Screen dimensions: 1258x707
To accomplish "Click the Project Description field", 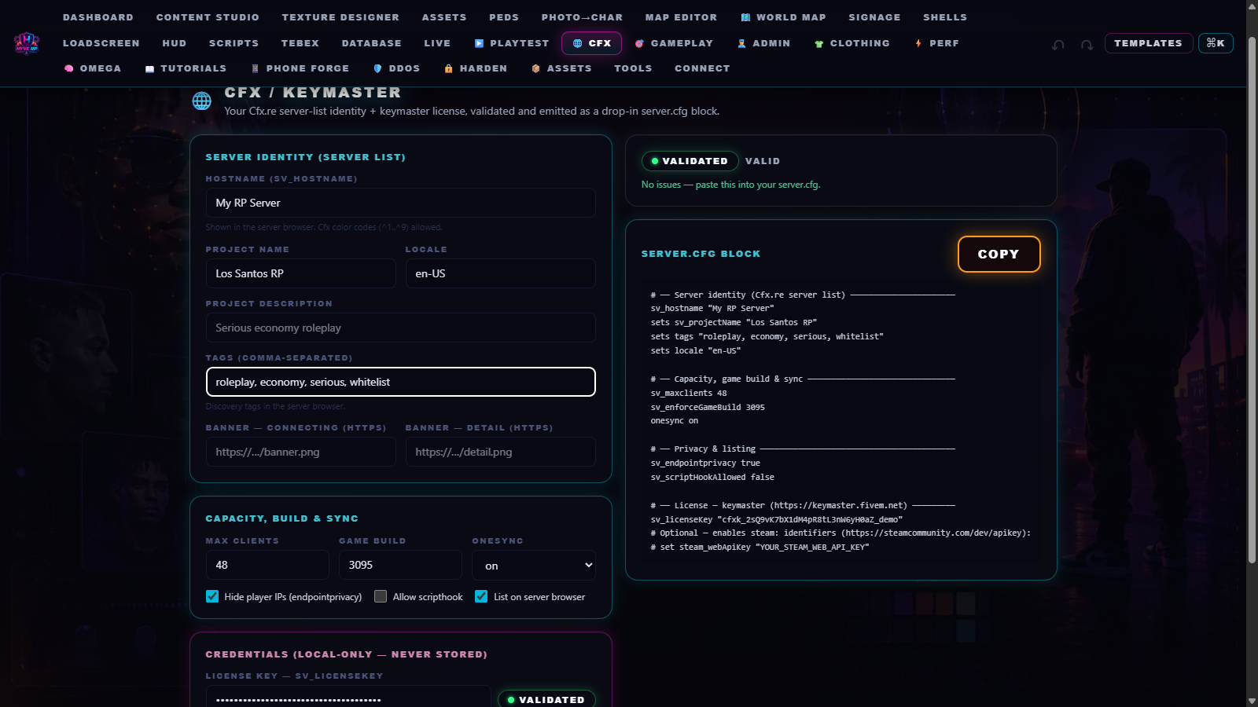I will tap(400, 328).
